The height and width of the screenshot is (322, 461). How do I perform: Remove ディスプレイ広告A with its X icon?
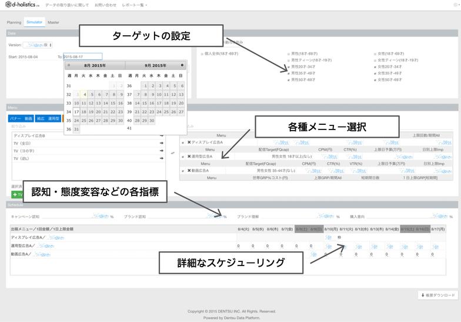click(x=189, y=142)
